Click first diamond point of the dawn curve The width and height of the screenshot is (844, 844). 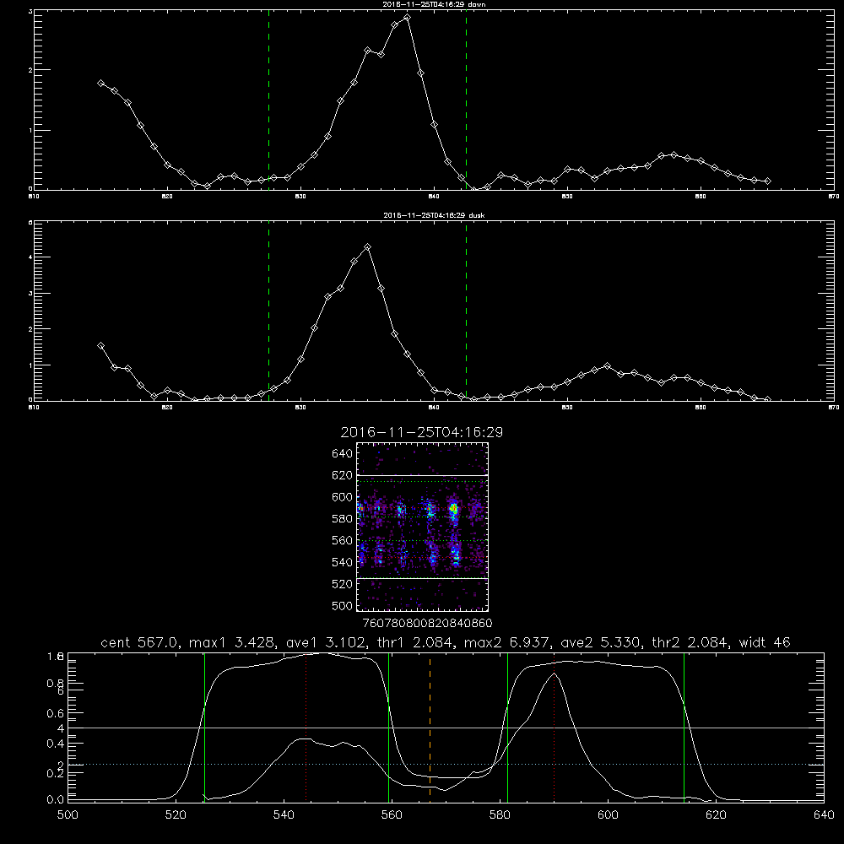[x=100, y=83]
